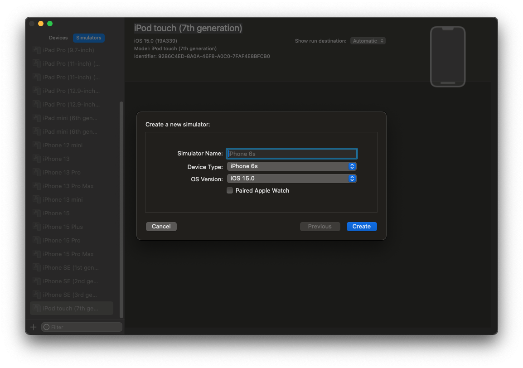Click the iPhone 13 Pro Max device icon

(37, 186)
